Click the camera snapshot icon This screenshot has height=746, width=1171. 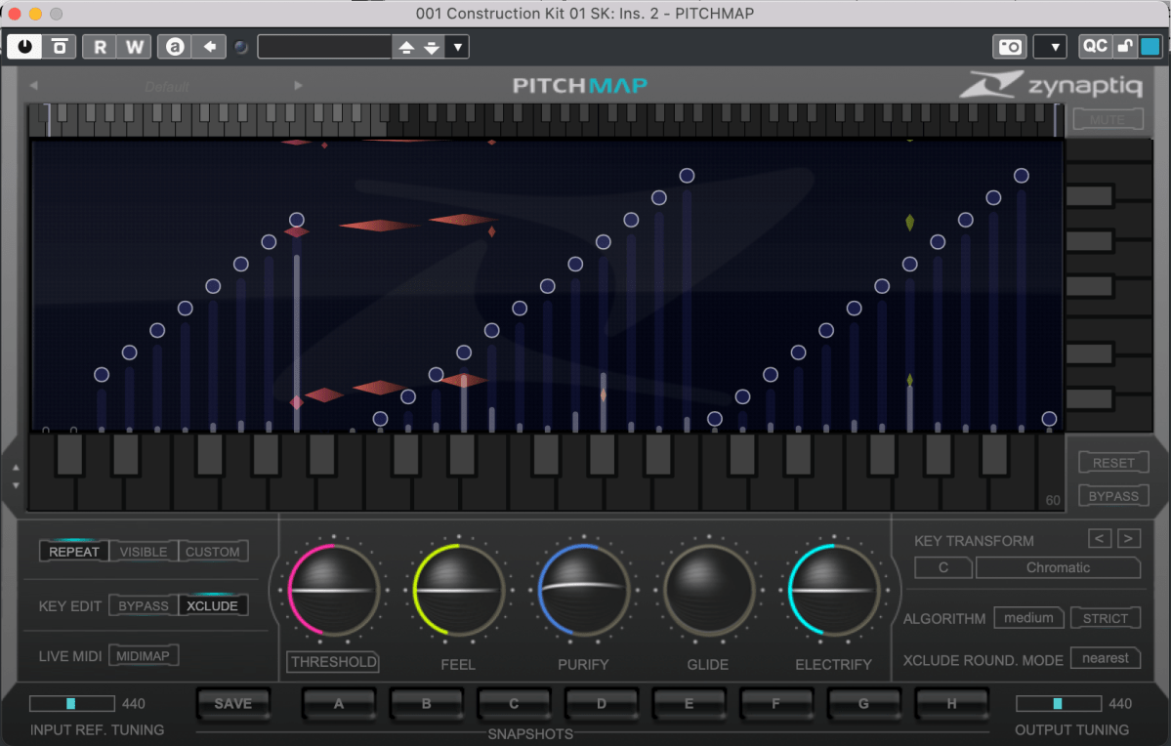1009,46
